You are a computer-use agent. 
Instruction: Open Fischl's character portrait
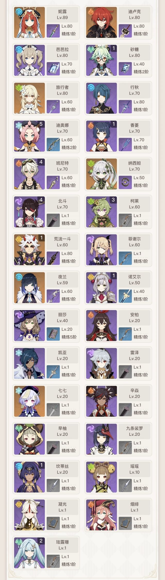pyautogui.click(x=102, y=250)
